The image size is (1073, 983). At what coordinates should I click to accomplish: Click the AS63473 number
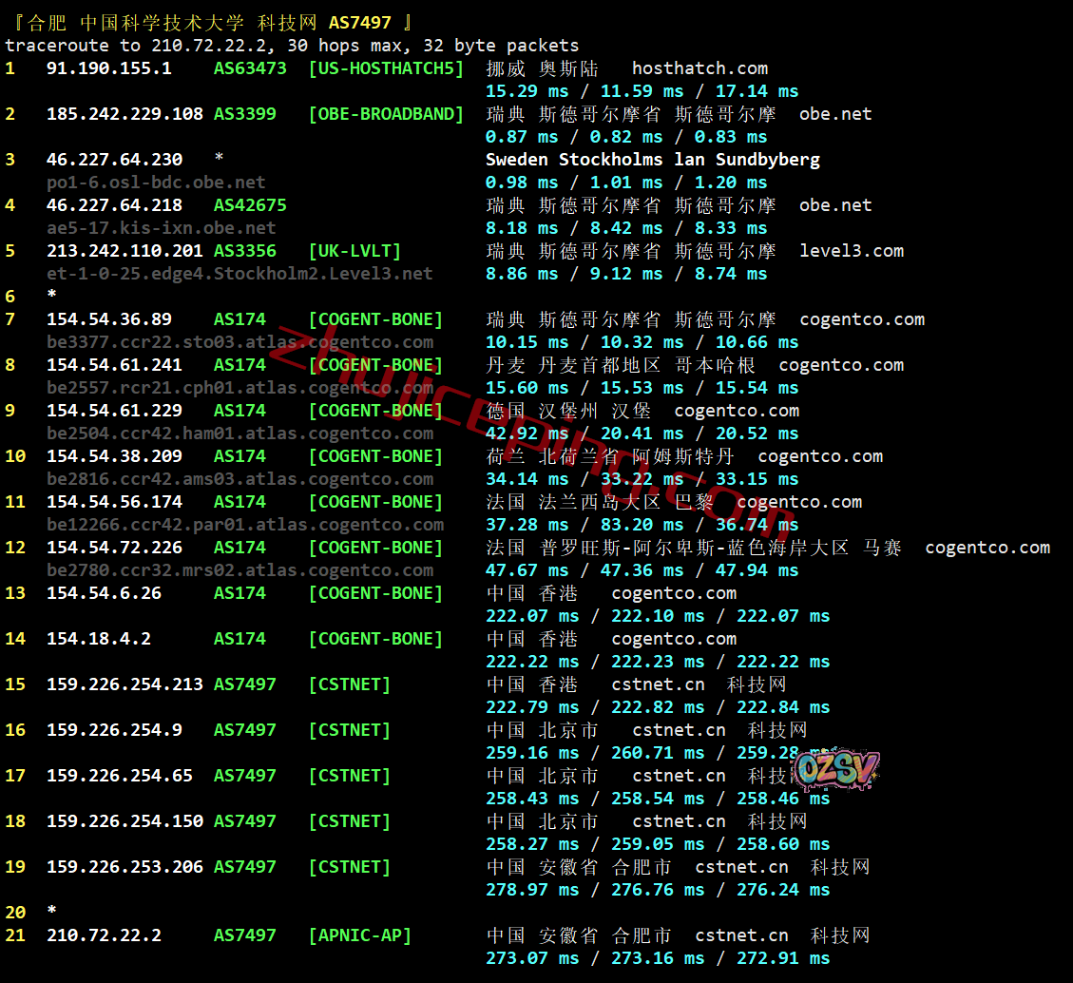pos(250,68)
